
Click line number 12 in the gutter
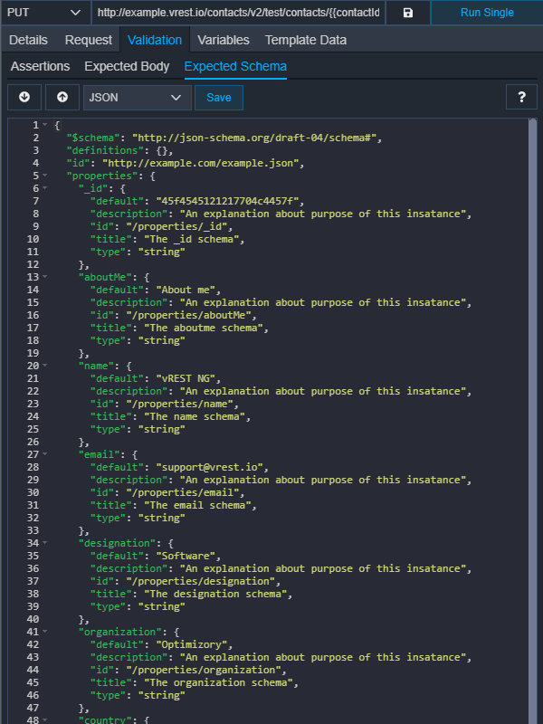[x=33, y=264]
